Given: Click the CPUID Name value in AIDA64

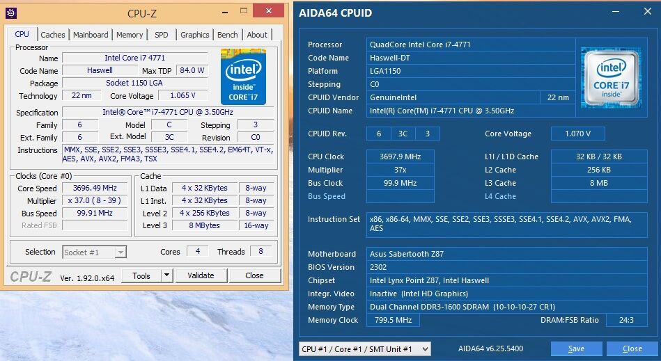Looking at the screenshot, I should pos(471,111).
